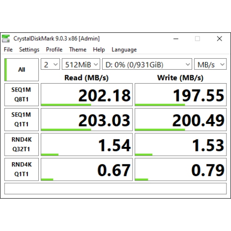Open the Help menu
231x231 pixels.
(99, 49)
